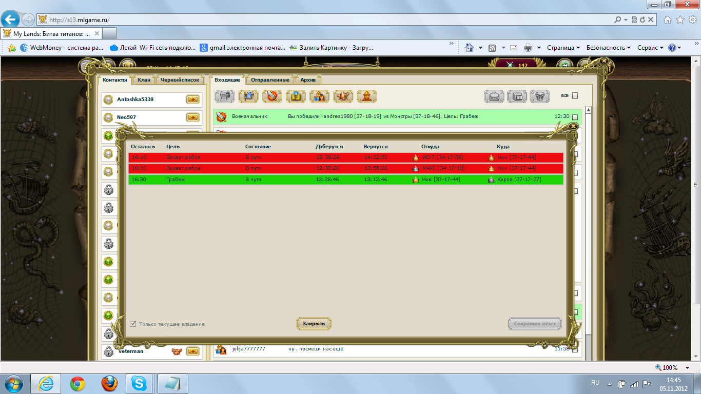Send mail to Neo597 via envelope icon
Viewport: 701px width, 394px height.
click(x=193, y=117)
